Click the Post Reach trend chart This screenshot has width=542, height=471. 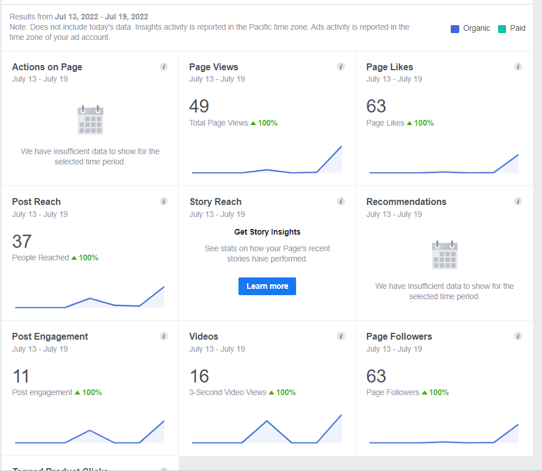pos(90,297)
